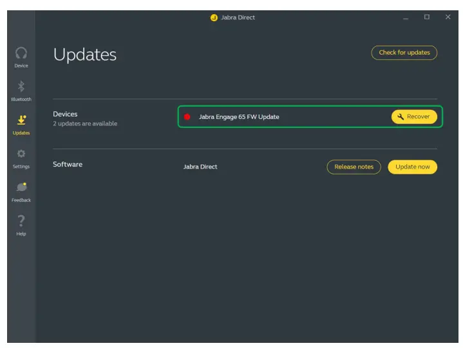463x348 pixels.
Task: Open Help via the question mark icon
Action: [x=21, y=221]
